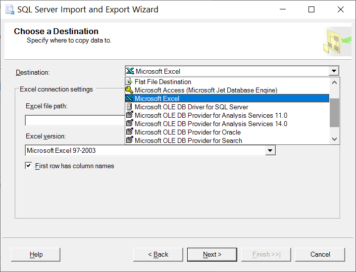This screenshot has width=356, height=272.
Task: Click the Microsoft Access key icon
Action: point(129,90)
